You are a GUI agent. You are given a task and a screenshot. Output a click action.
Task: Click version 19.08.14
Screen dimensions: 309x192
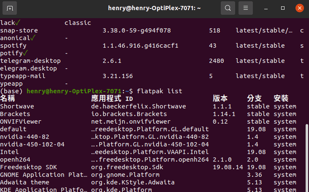[x=228, y=167]
